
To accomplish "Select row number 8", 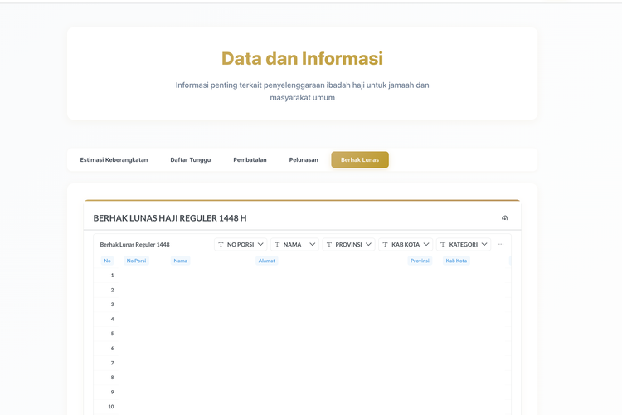I will click(112, 378).
